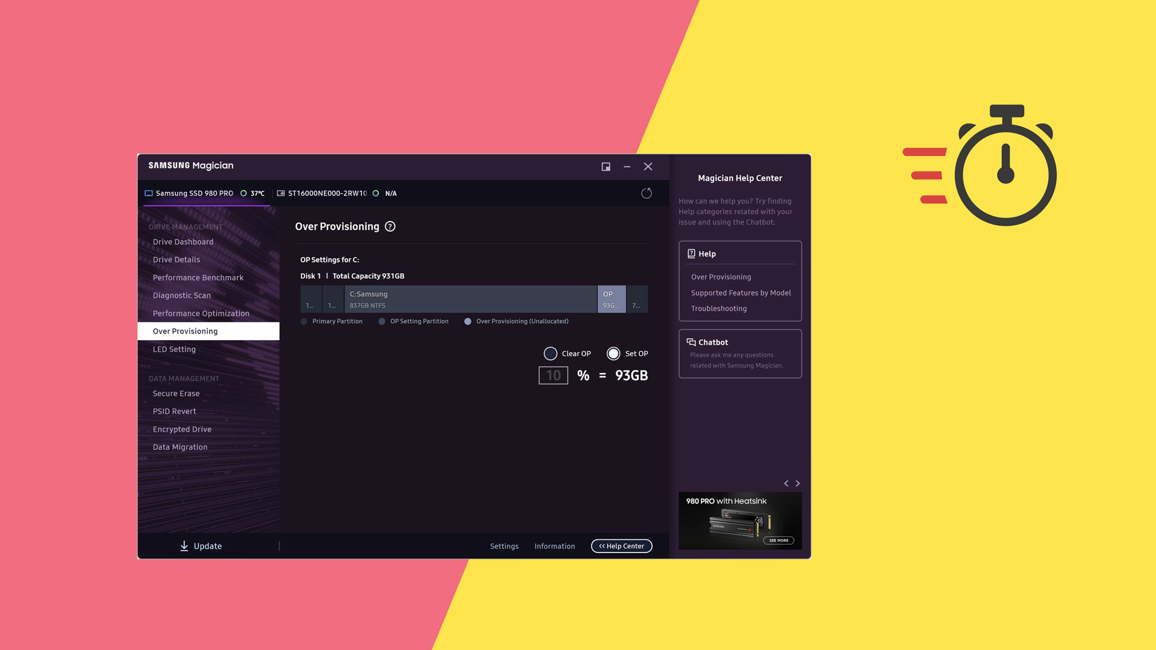Collapse the Help Center panel button
The width and height of the screenshot is (1156, 650).
pyautogui.click(x=621, y=546)
